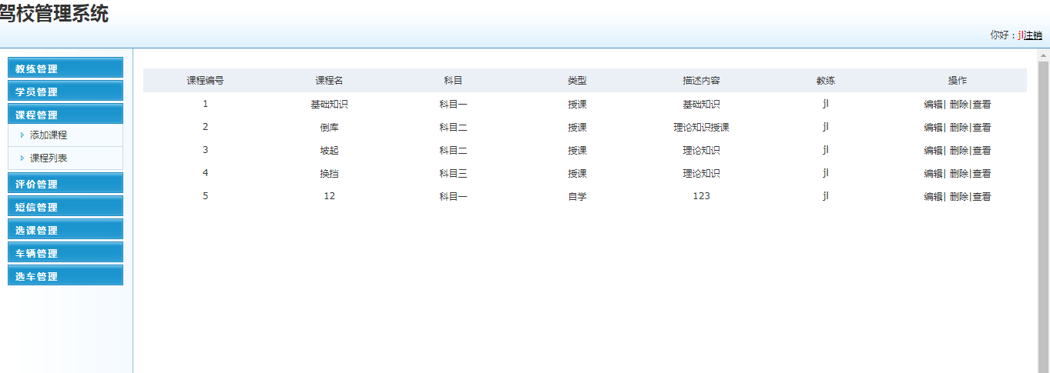
Task: Click the 理论知识授课 description cell
Action: 701,128
